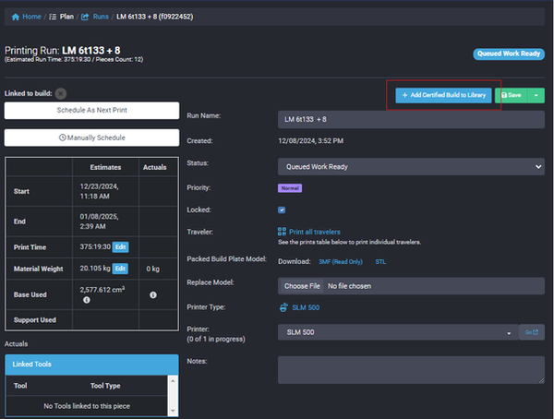Click the QR icon beside Print all travelers
The width and height of the screenshot is (554, 419).
(x=282, y=232)
